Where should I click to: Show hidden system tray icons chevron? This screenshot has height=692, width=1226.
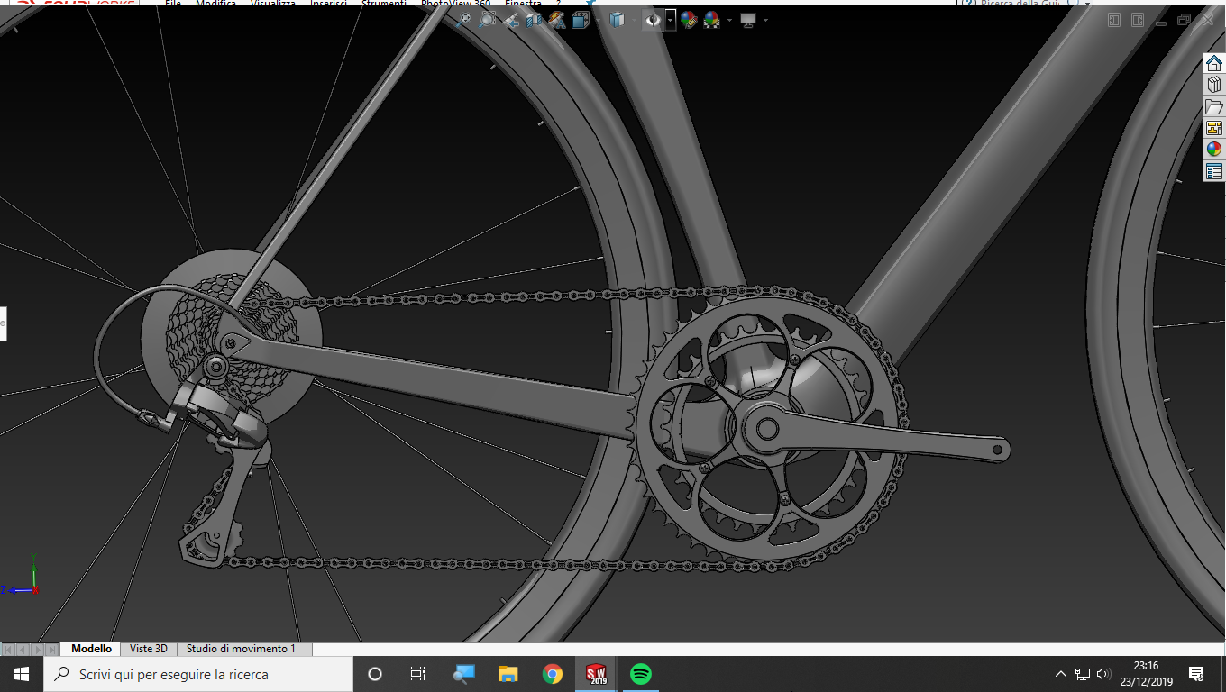click(1061, 674)
